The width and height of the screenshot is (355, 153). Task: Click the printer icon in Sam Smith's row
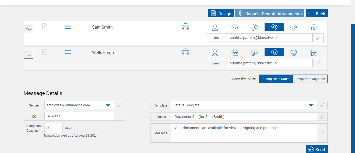186,27
